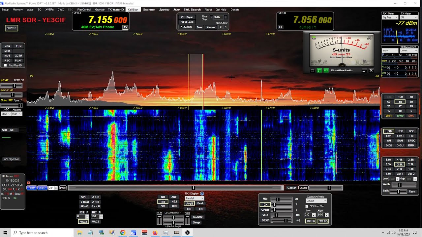This screenshot has height=237, width=422.
Task: Toggle the NB noise blanker
Action: pos(163,202)
